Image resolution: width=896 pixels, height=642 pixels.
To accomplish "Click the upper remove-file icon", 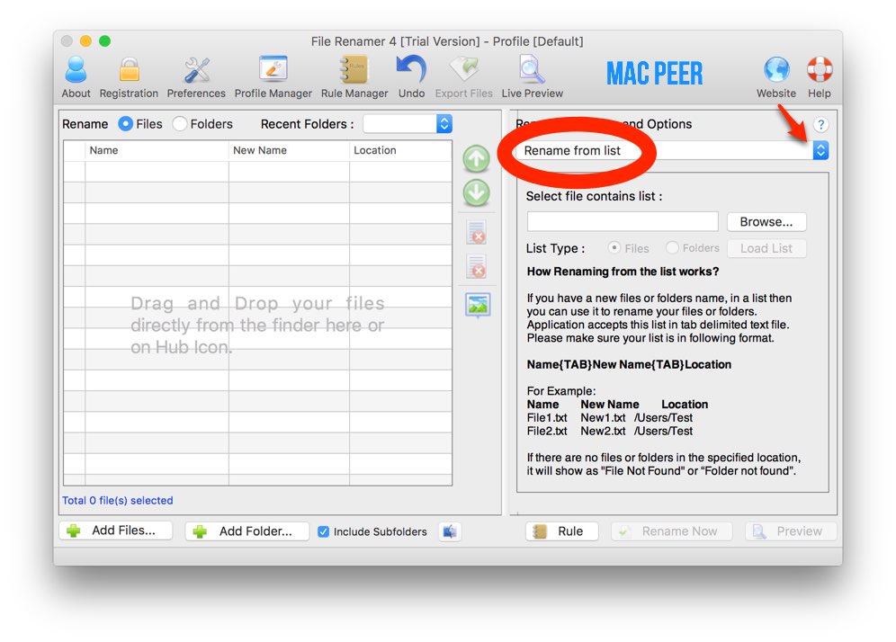I will coord(477,233).
